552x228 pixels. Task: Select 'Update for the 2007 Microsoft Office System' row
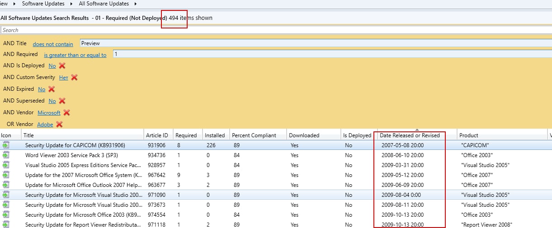tap(276, 175)
